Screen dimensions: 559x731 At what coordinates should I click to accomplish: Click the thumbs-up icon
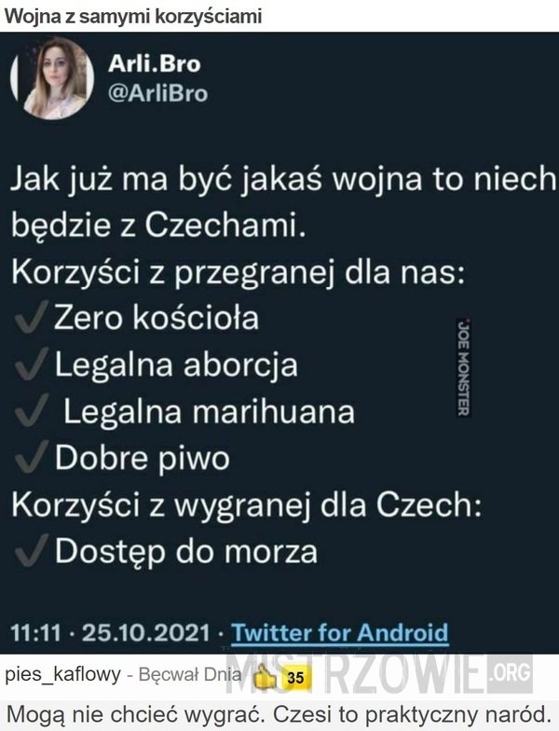(265, 675)
